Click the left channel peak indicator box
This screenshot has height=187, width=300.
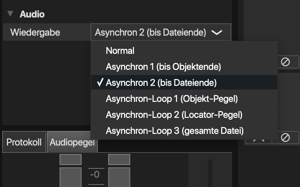coord(70,159)
